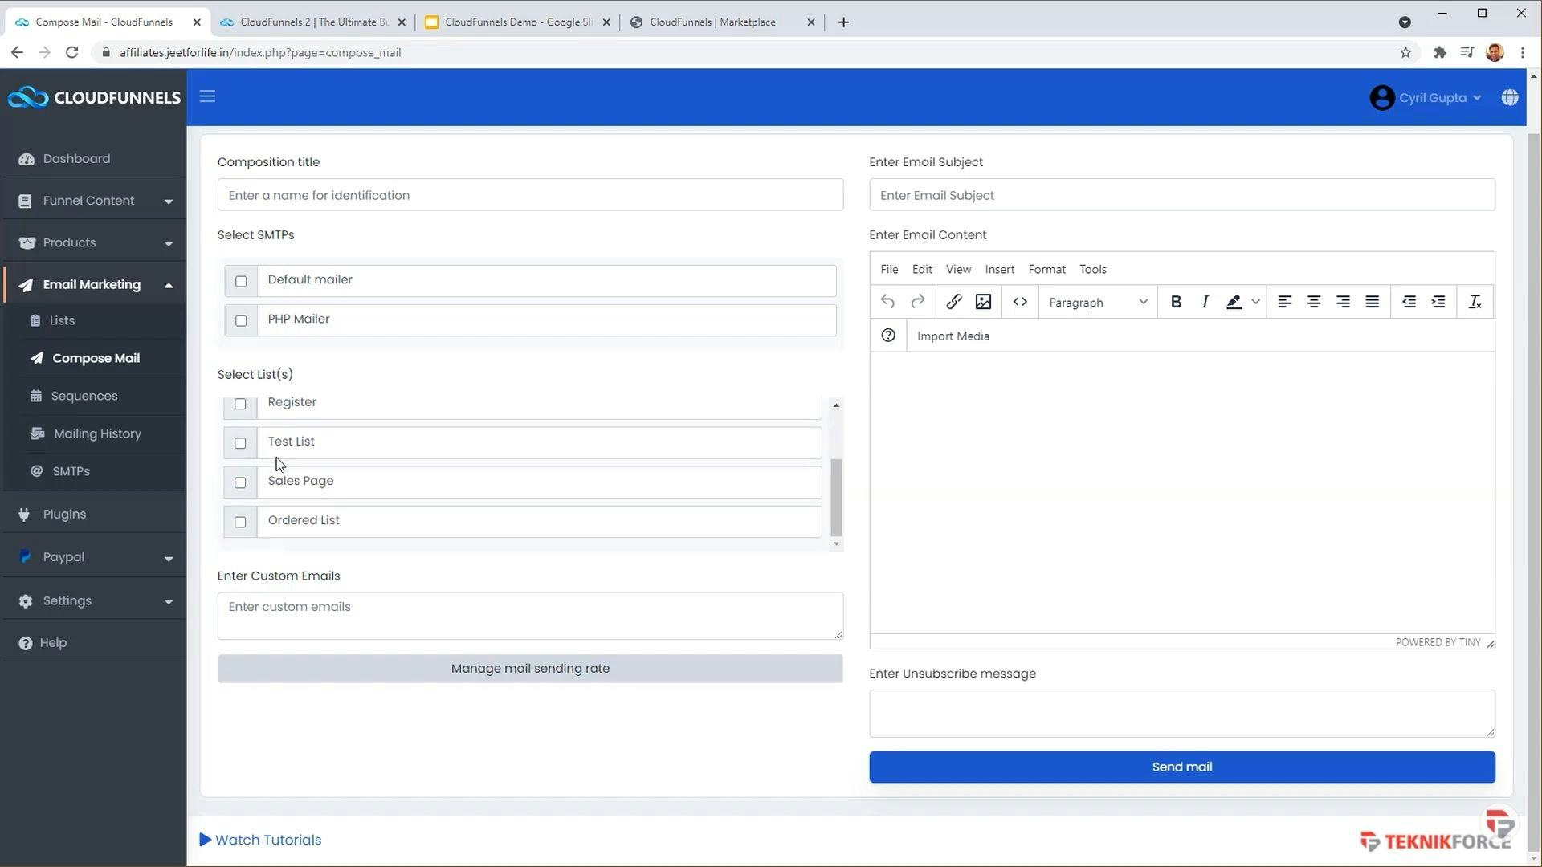The image size is (1542, 867).
Task: Open the Insert Link tool
Action: point(953,302)
